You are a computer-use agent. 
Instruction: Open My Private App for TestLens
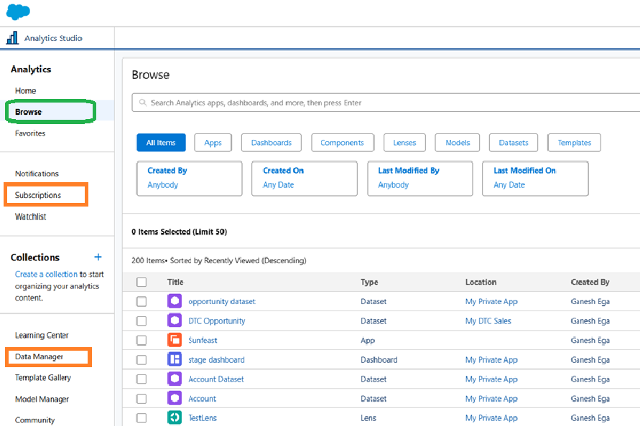point(491,418)
